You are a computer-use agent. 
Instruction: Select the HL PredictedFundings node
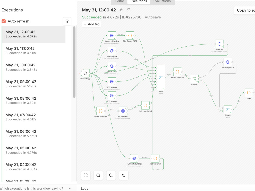134,158
